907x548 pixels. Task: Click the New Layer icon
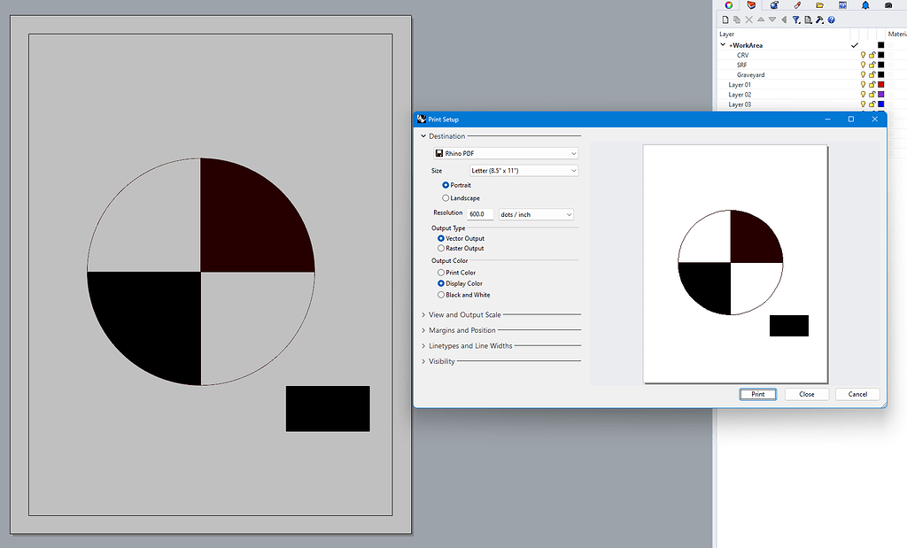(x=725, y=19)
